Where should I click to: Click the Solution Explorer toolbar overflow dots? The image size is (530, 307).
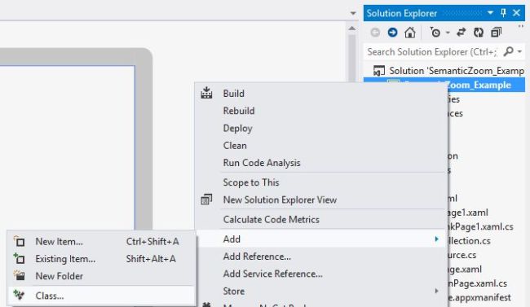[x=520, y=26]
